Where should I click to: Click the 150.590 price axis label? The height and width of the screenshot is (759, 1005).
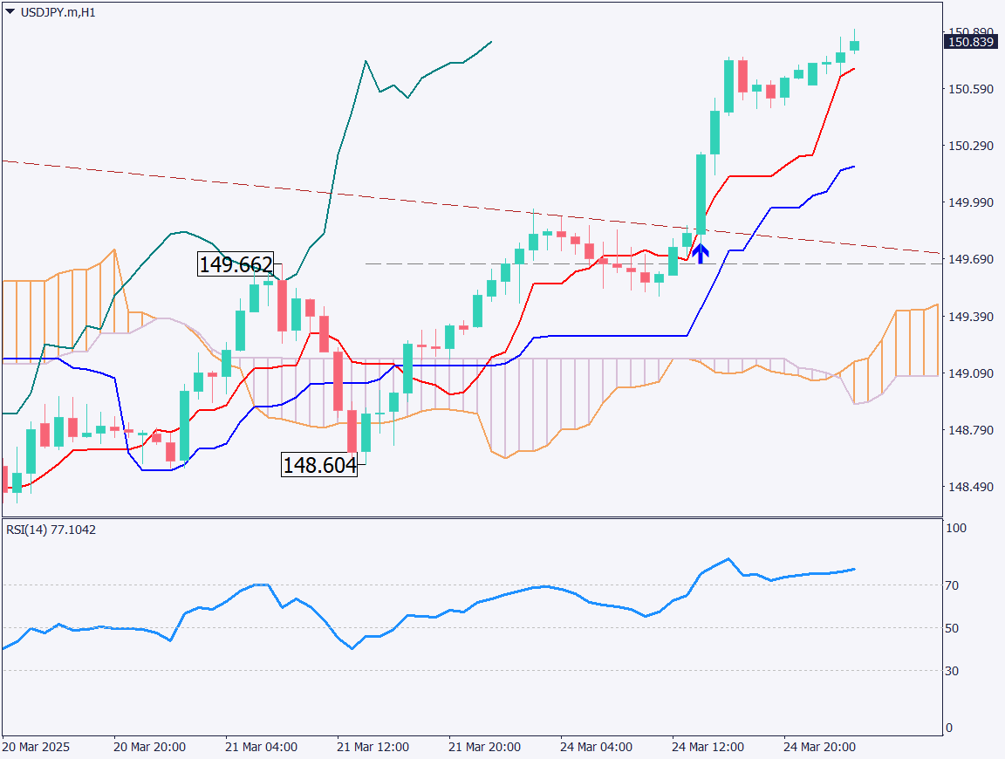[971, 89]
